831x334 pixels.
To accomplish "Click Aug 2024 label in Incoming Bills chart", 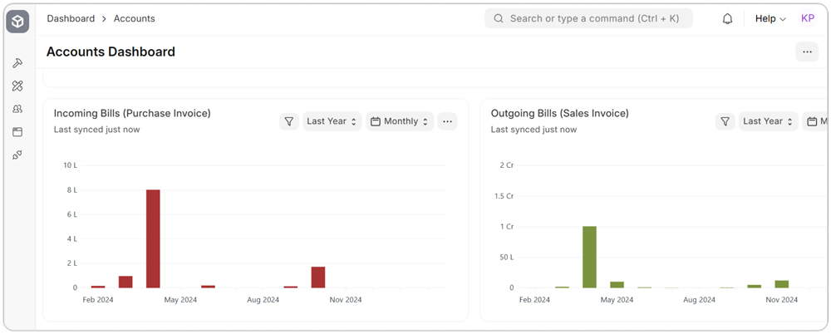I will point(263,300).
